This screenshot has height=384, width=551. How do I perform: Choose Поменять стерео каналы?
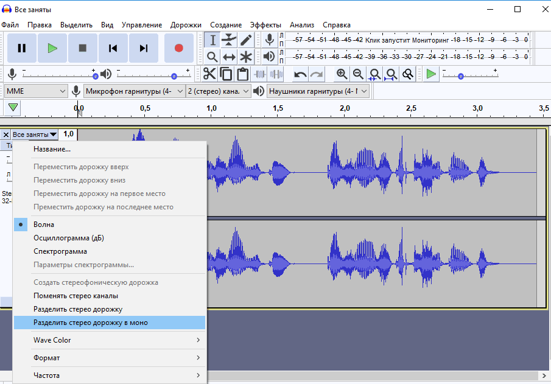coord(110,296)
